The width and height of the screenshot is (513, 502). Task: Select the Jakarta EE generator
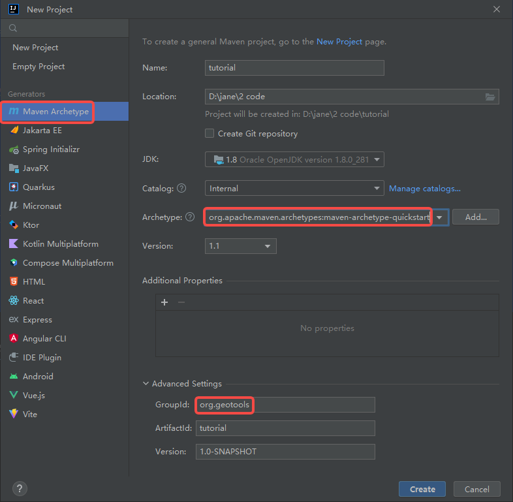point(65,131)
